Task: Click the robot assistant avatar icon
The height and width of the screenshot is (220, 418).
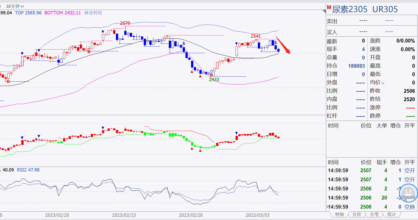Action: [408, 193]
